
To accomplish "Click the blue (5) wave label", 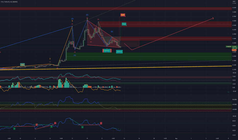I will point(87,15).
